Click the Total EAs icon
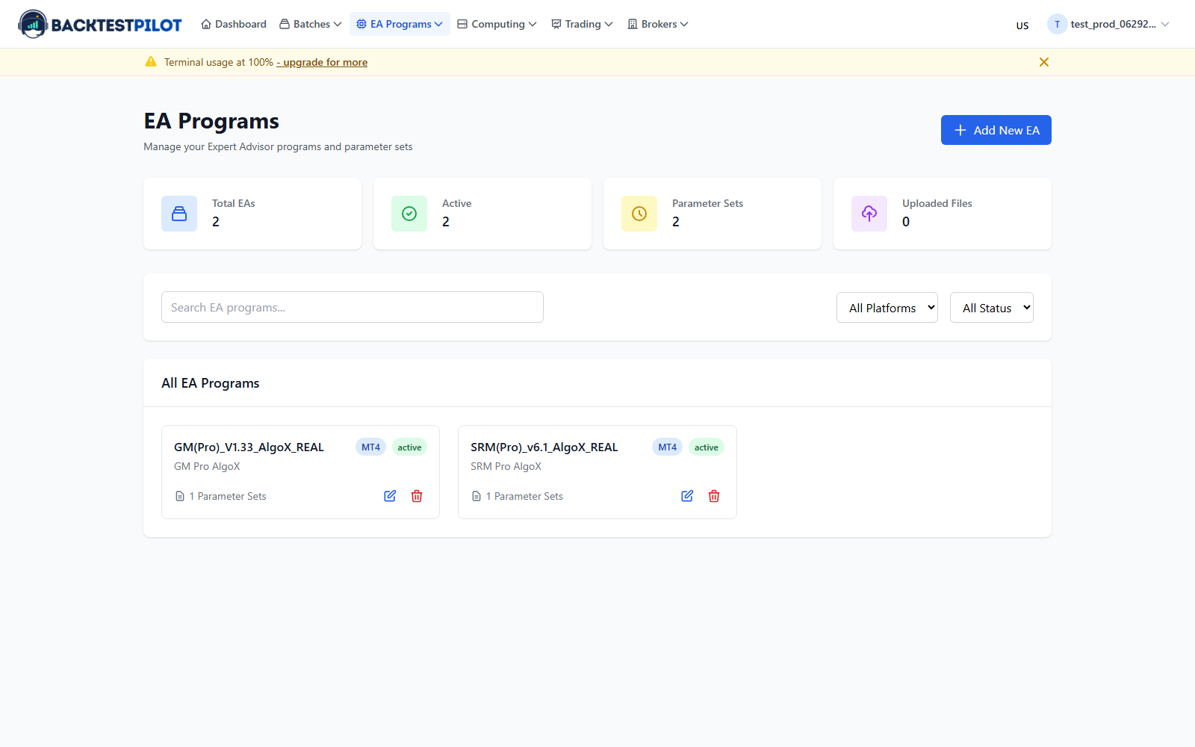Viewport: 1195px width, 747px height. tap(179, 214)
